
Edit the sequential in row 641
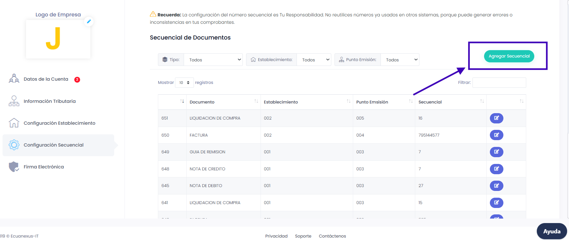pos(496,203)
